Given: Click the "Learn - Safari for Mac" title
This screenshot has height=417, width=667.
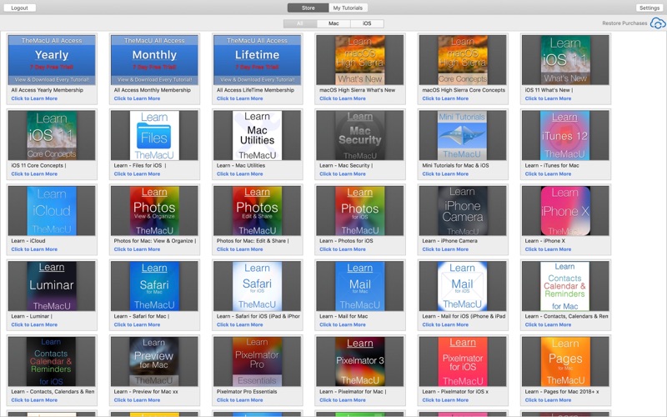Looking at the screenshot, I should coord(140,316).
